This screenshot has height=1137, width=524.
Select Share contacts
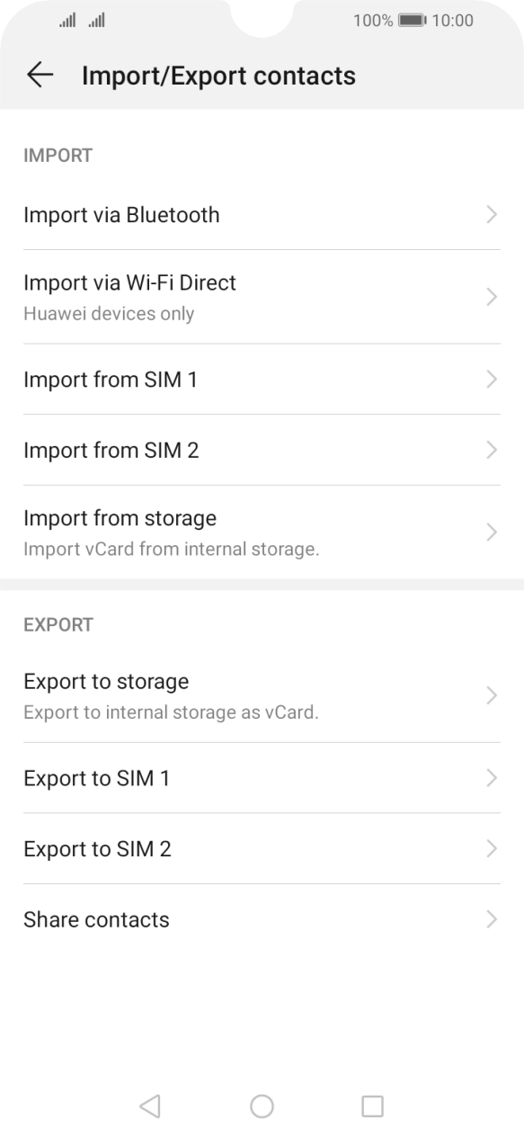point(96,919)
